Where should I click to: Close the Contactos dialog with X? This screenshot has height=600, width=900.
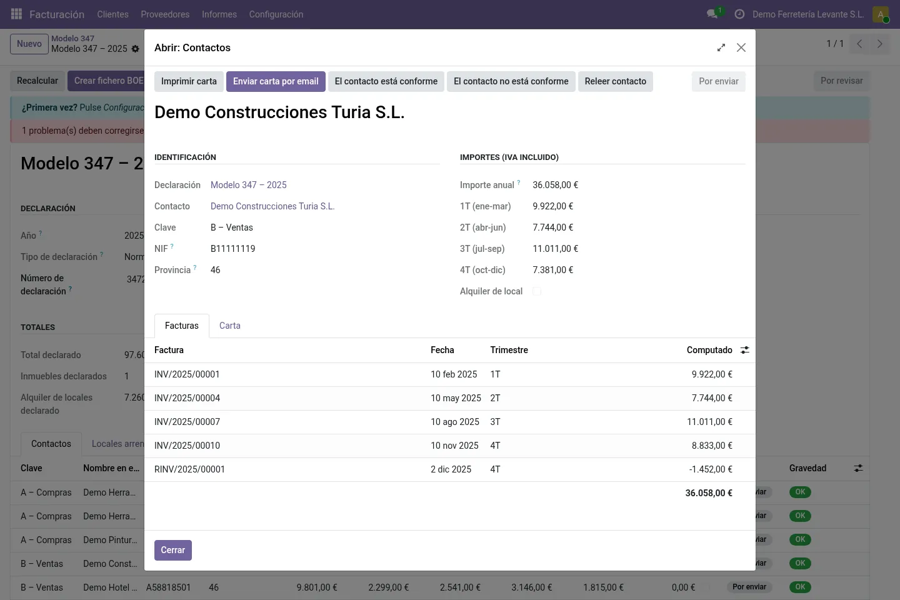741,47
